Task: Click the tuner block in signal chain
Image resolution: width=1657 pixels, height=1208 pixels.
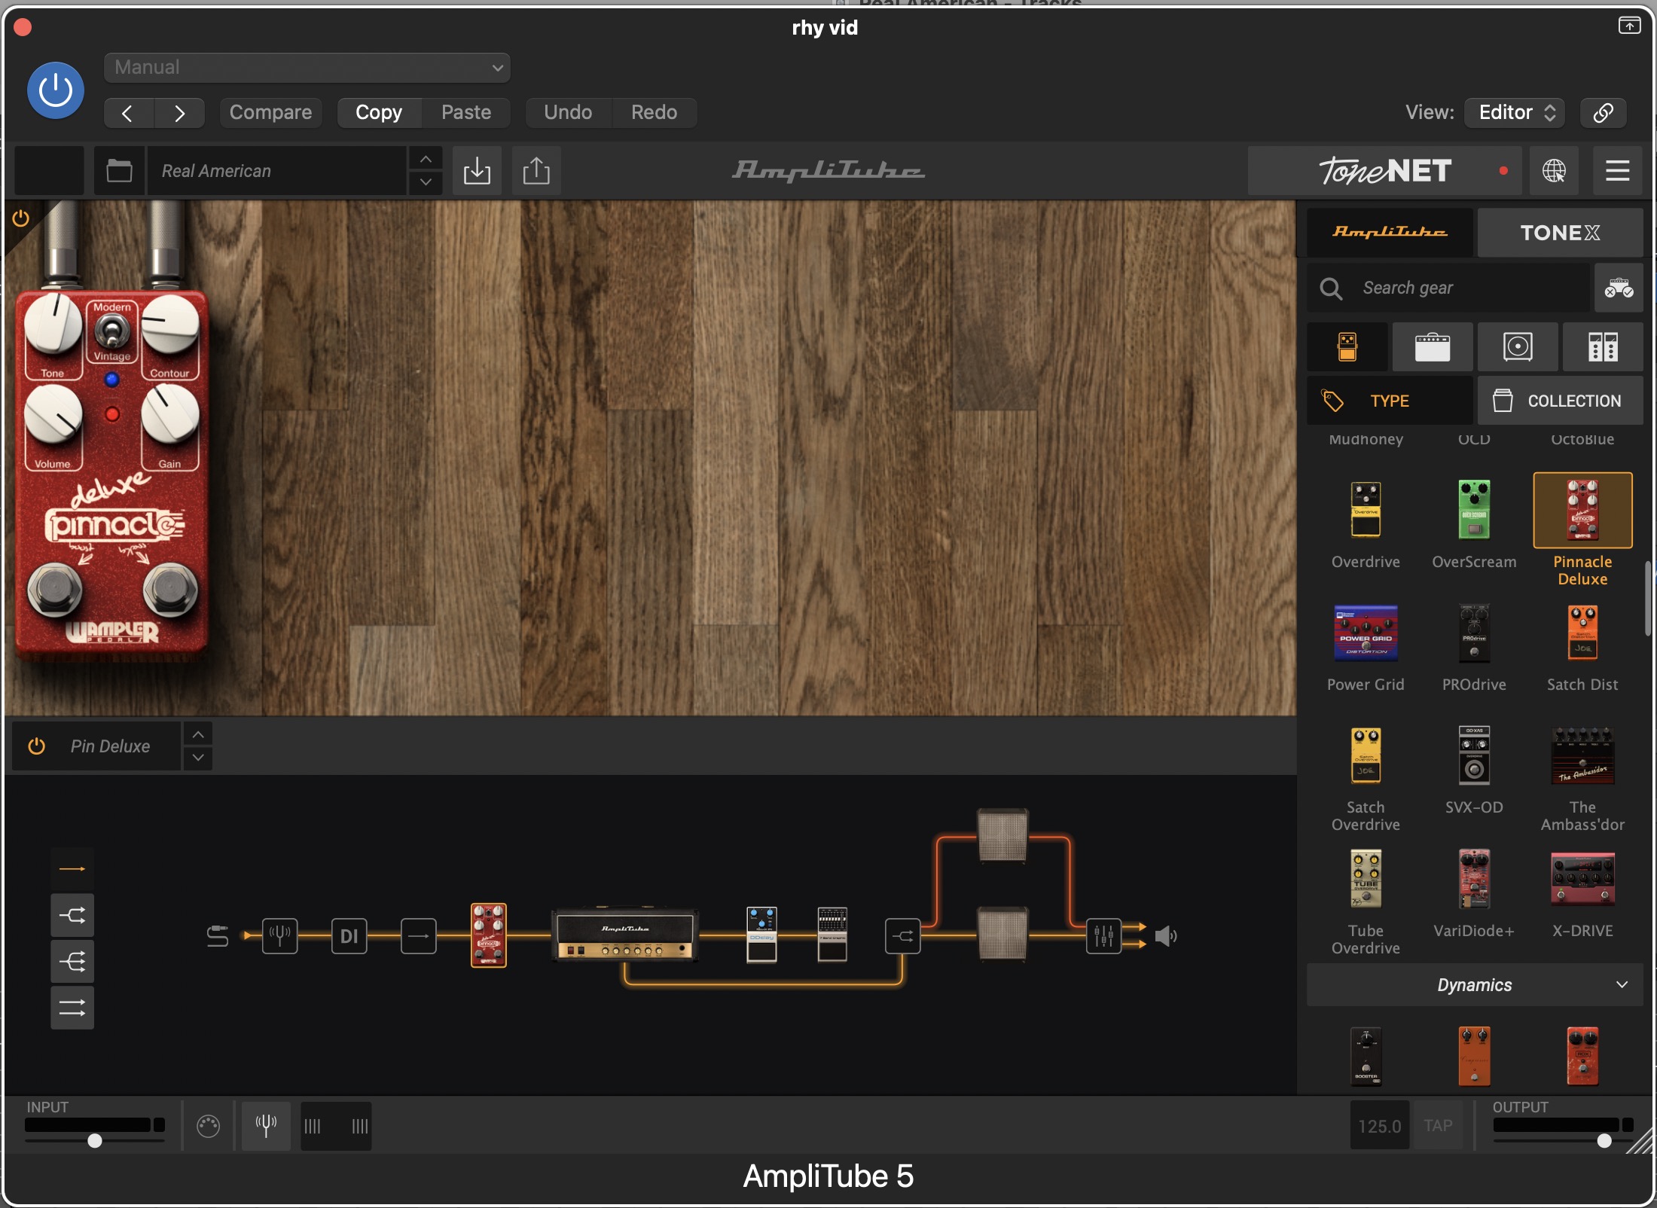Action: [280, 936]
